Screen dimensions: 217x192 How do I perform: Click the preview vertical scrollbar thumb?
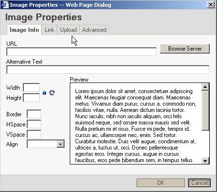tap(205, 110)
